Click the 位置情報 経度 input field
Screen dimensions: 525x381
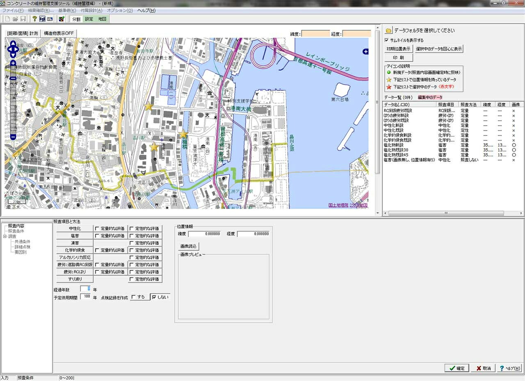coord(253,234)
